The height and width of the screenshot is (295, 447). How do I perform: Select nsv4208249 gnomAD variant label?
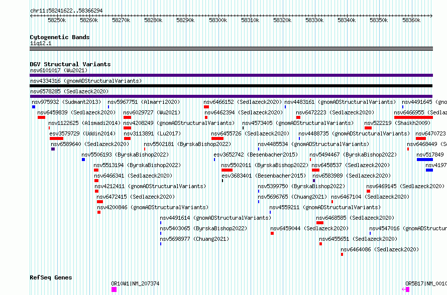179,123
